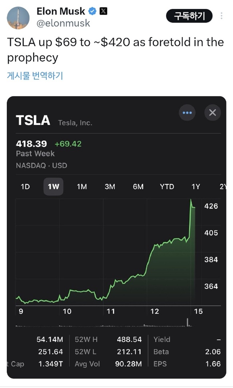Switch to the YTD chart timeframe
Viewport: 233px width, 388px height.
pos(166,186)
